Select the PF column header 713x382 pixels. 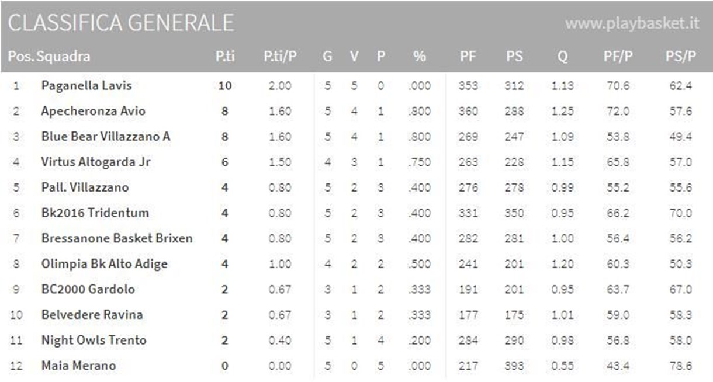click(468, 57)
